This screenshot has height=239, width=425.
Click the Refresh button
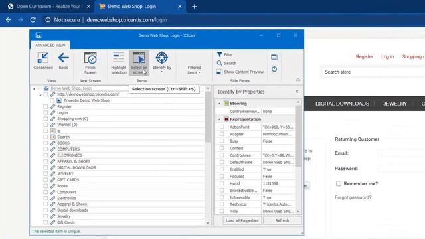[x=282, y=220]
